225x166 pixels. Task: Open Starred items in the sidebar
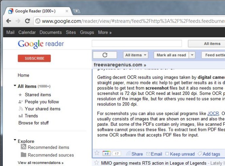coord(38,95)
